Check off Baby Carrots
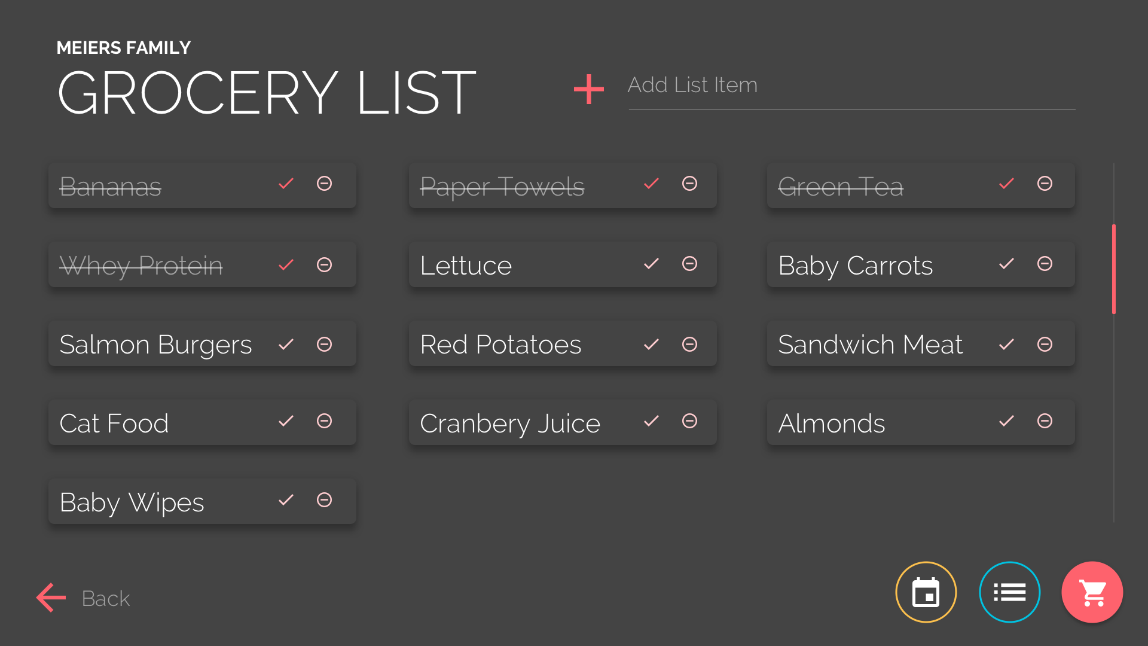This screenshot has width=1148, height=646. coord(1006,263)
